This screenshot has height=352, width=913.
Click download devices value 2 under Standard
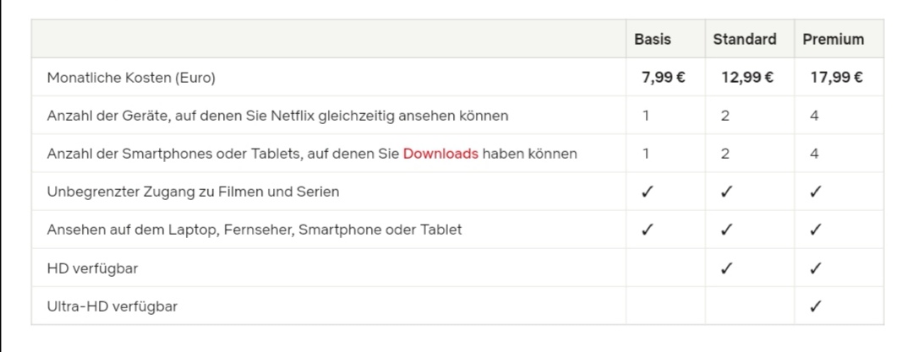coord(725,154)
